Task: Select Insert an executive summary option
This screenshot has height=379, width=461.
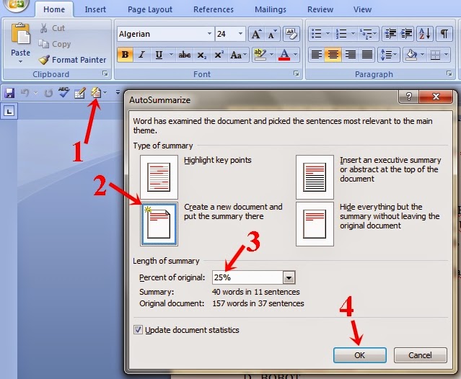Action: click(x=315, y=177)
